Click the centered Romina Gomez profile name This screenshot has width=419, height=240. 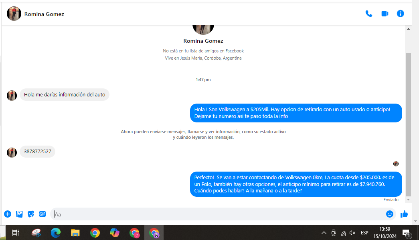click(203, 41)
